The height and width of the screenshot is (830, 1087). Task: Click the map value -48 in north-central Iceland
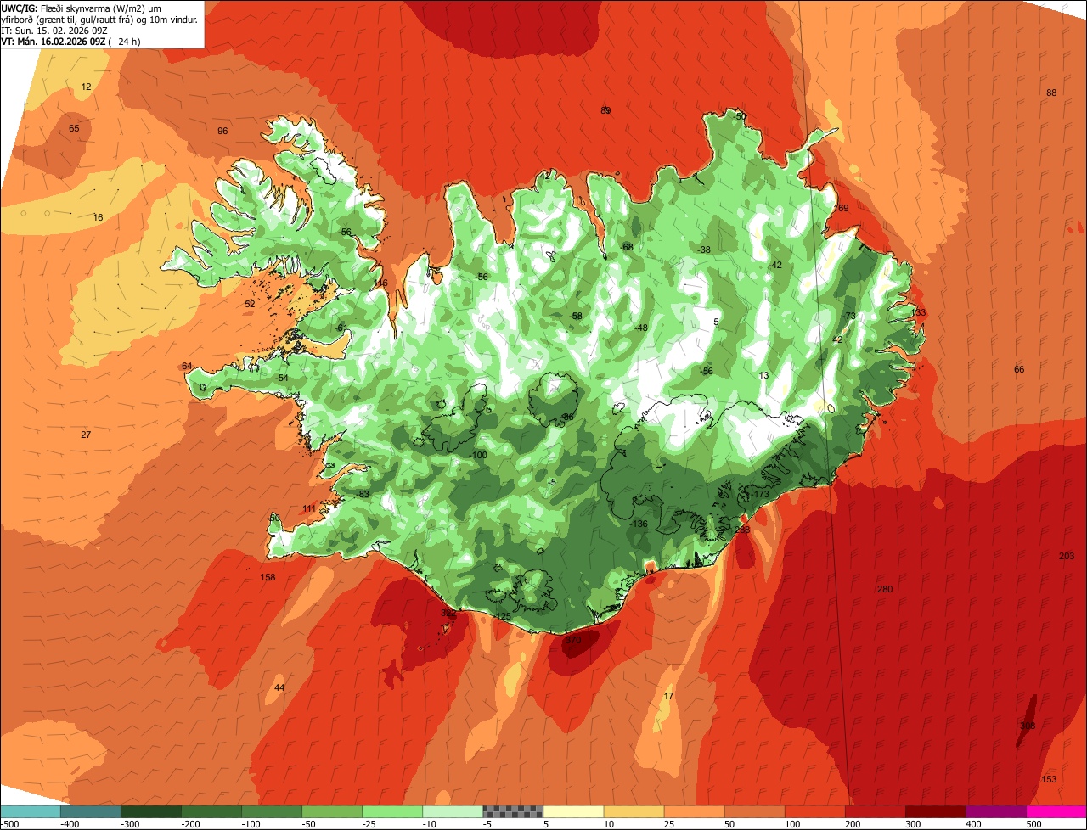[x=640, y=328]
